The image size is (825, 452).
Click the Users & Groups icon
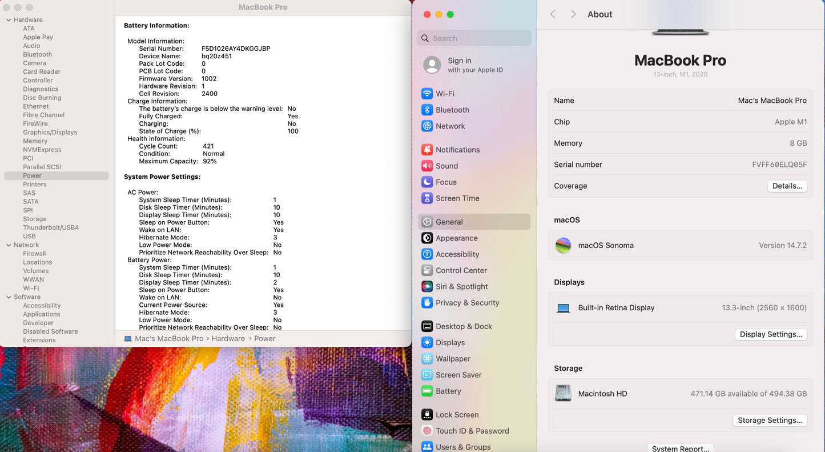click(427, 447)
